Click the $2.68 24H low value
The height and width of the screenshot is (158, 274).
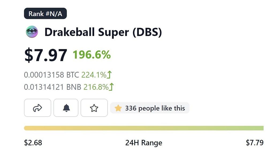click(33, 143)
